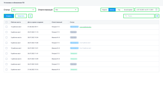The height and width of the screenshot is (105, 163).
Task: Click into the Поиск search field
Action: coord(139,16)
